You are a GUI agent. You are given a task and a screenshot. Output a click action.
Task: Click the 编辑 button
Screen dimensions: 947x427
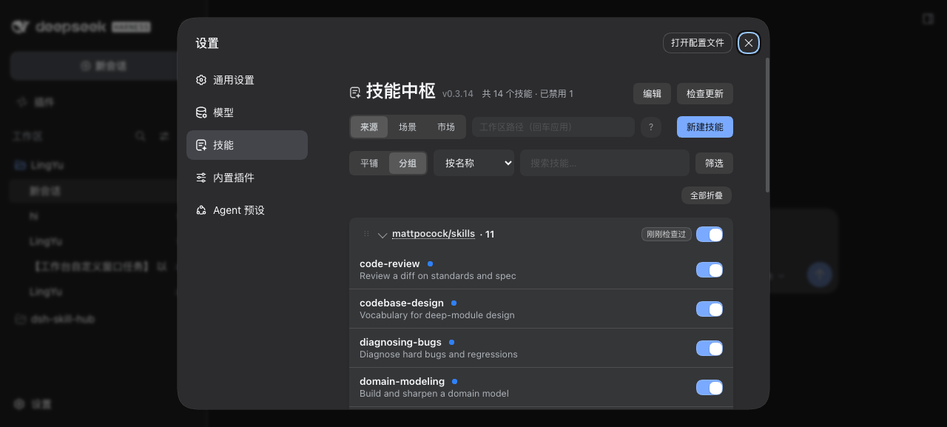[x=652, y=94]
